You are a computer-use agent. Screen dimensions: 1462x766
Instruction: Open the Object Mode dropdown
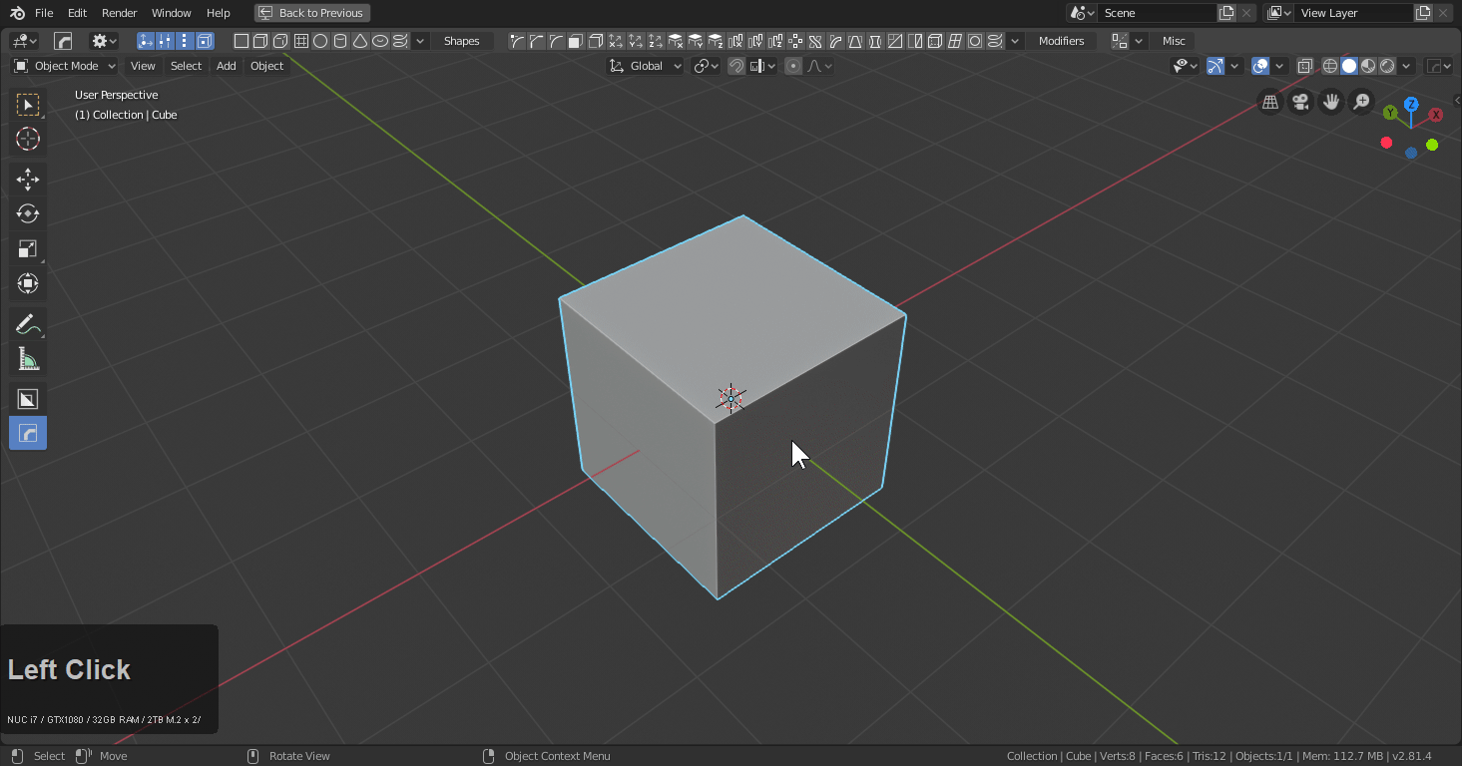[x=65, y=66]
